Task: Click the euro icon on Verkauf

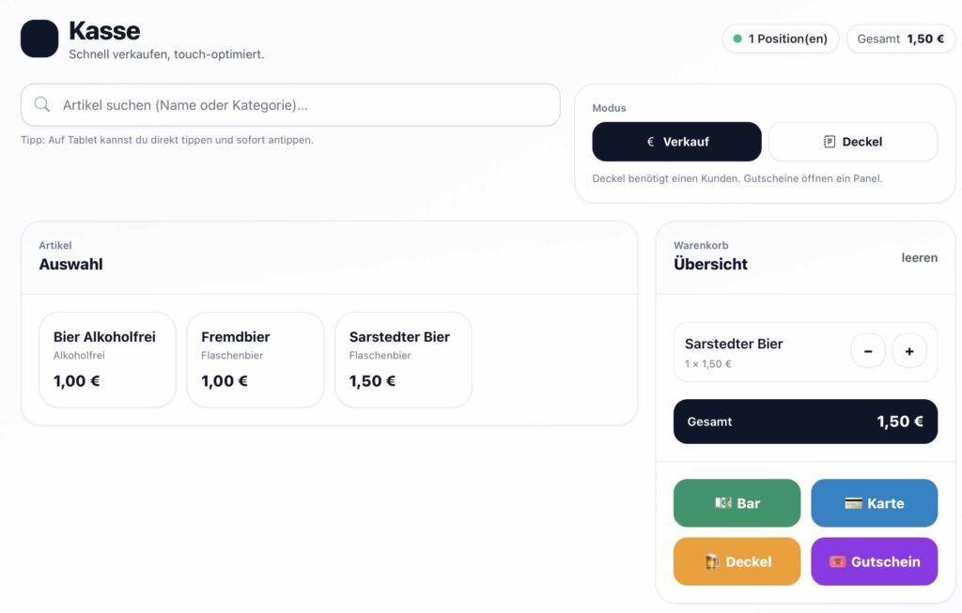Action: (650, 142)
